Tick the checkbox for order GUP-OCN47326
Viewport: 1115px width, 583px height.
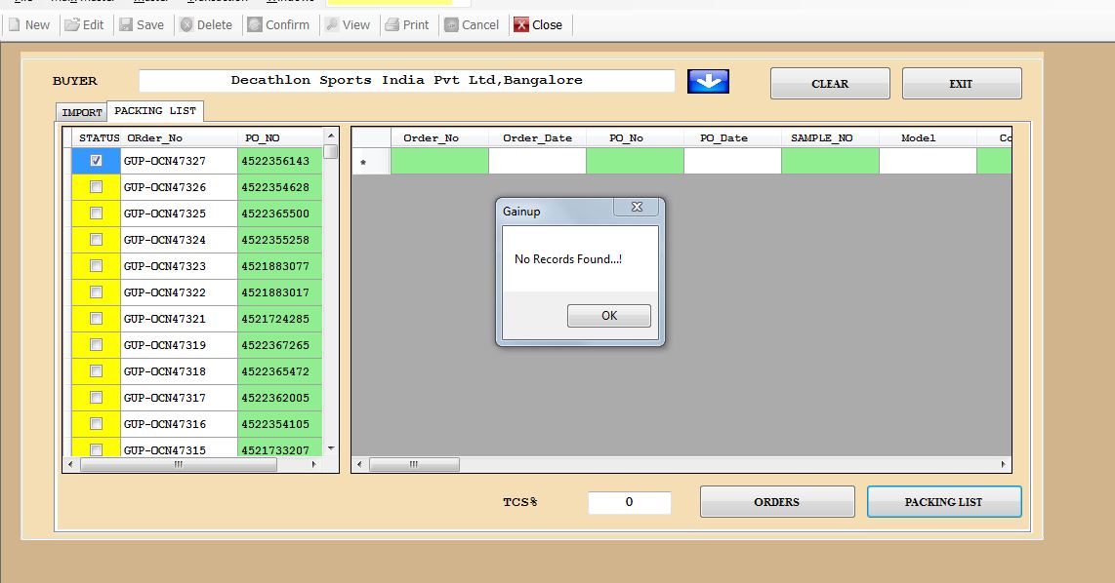[x=96, y=187]
